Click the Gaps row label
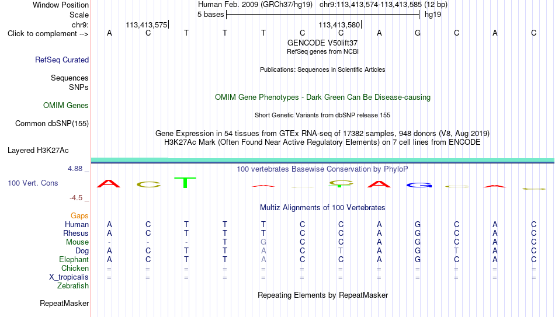555x317 pixels. (79, 216)
